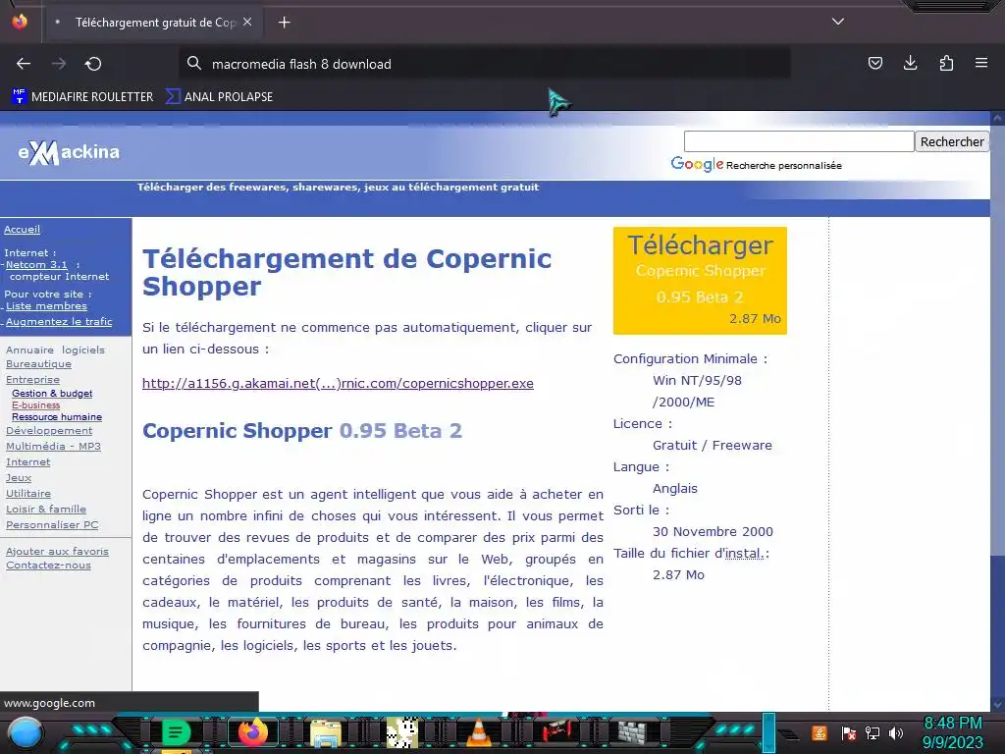Open the Augmentez le trafic link
The height and width of the screenshot is (754, 1005).
click(59, 322)
